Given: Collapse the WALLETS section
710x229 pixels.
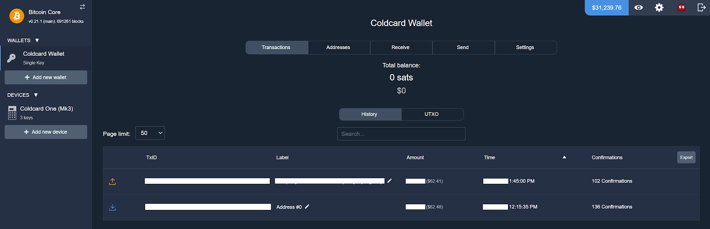Looking at the screenshot, I should [37, 40].
